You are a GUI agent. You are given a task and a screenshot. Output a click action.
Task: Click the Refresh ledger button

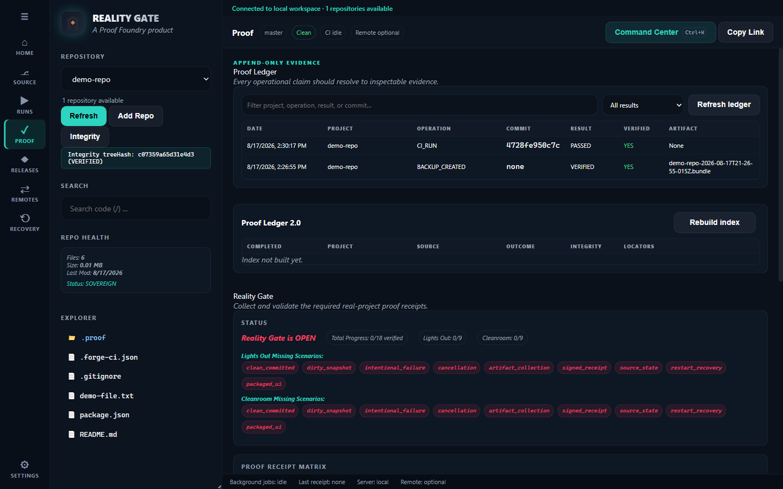[x=724, y=104]
